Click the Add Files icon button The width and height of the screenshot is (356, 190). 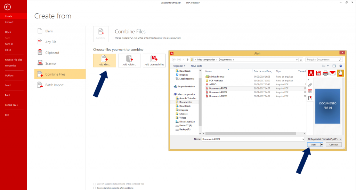104,61
